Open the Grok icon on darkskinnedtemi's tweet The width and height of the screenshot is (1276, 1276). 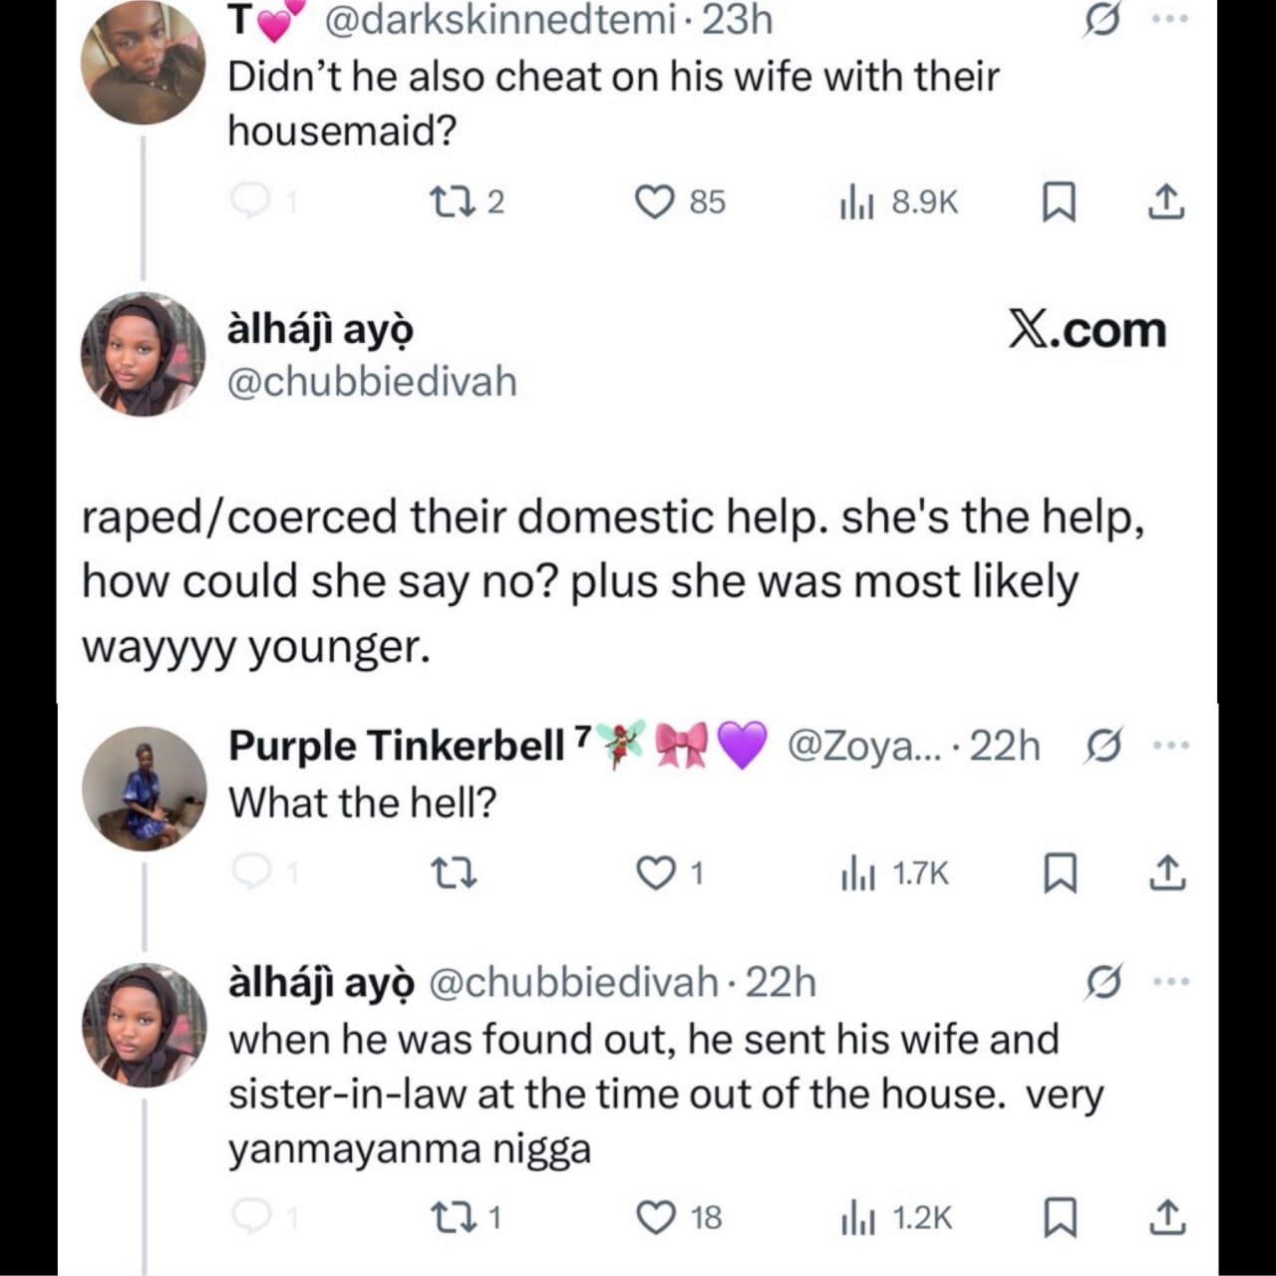click(x=1101, y=19)
